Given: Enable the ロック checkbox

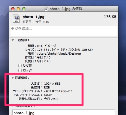Looking at the screenshot, I should pos(20,70).
